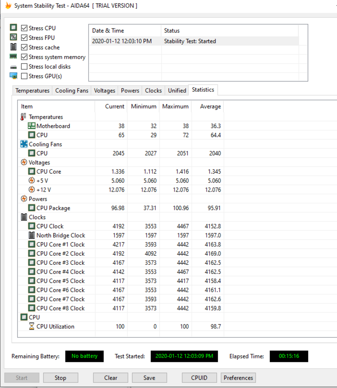
Task: Uncheck the Stress FPU checkbox
Action: point(24,38)
